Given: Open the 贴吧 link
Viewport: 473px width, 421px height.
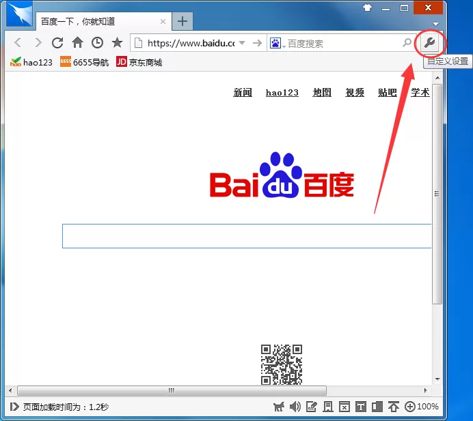Looking at the screenshot, I should [388, 92].
